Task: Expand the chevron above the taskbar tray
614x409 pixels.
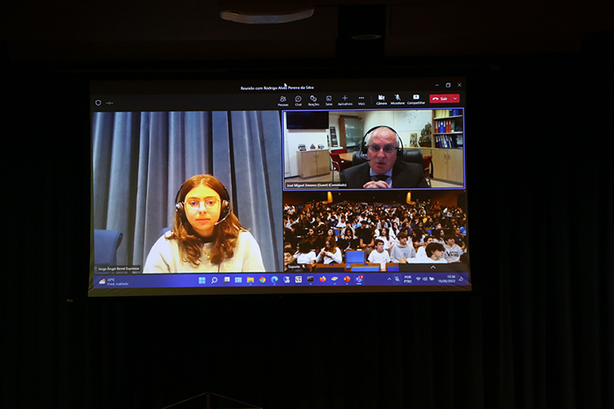Action: pos(433,267)
